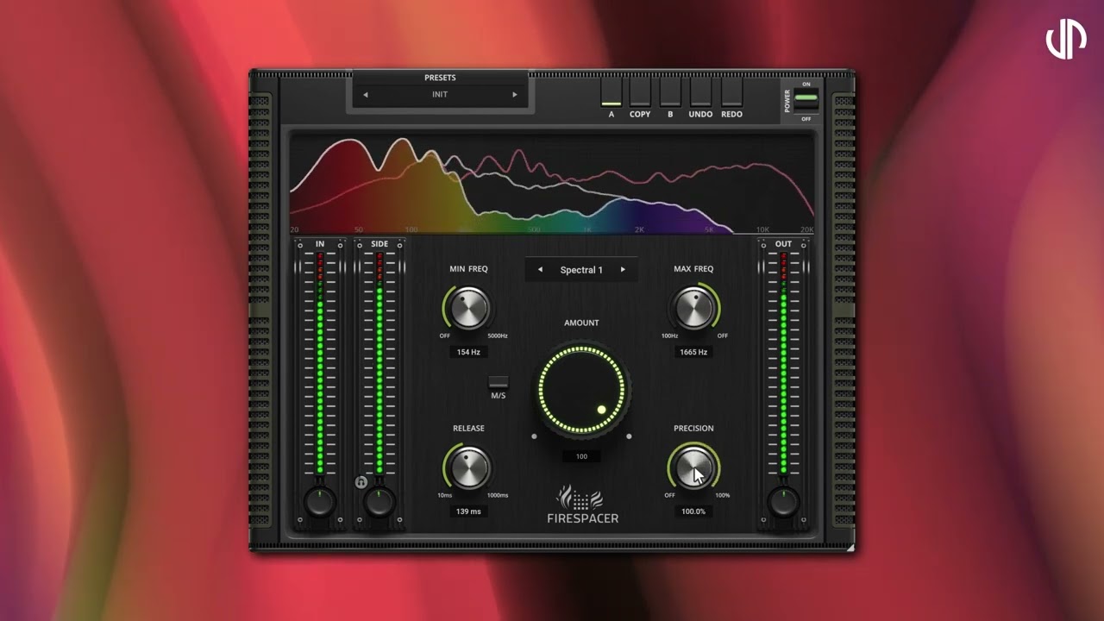Click the IN gain knob below the meter
This screenshot has height=621, width=1104.
click(320, 502)
